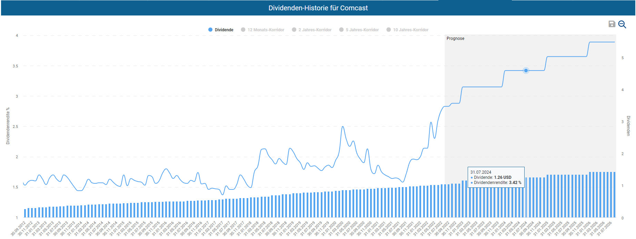Click the blue Dividende legend circle
Screen dimensions: 636x239
pyautogui.click(x=210, y=30)
